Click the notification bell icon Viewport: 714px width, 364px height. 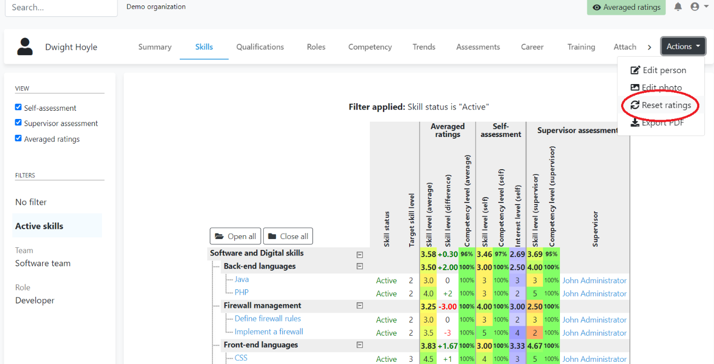[678, 7]
